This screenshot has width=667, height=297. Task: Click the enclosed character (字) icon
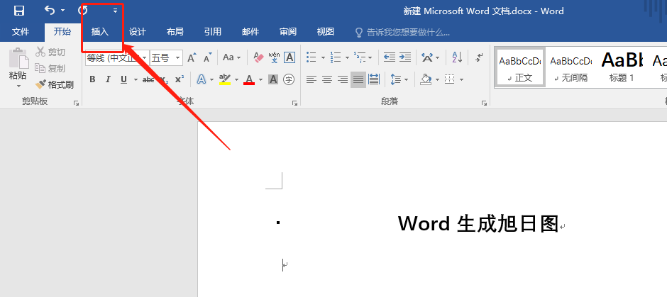point(289,79)
